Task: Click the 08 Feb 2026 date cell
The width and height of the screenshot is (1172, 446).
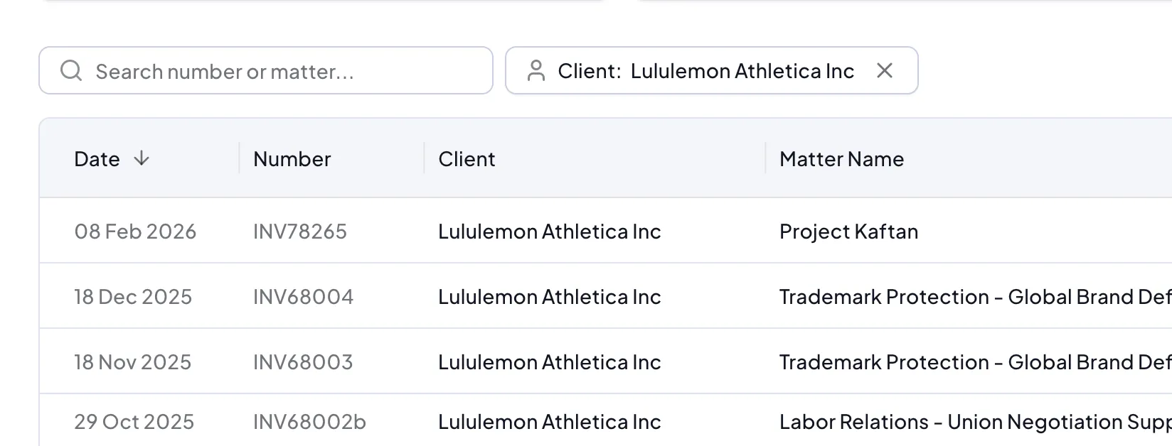Action: point(135,232)
